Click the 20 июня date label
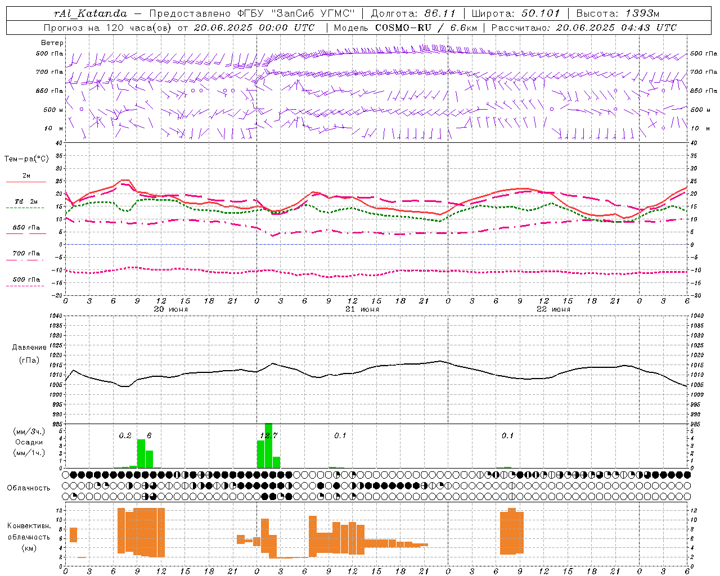This screenshot has width=720, height=576. 171,309
